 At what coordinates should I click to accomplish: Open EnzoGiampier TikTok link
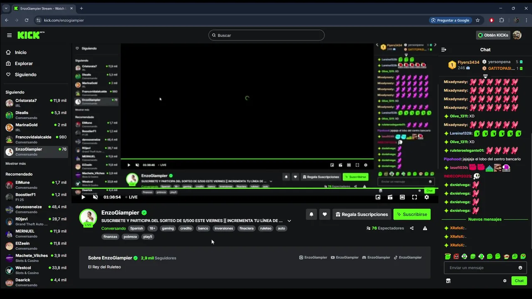click(x=408, y=257)
